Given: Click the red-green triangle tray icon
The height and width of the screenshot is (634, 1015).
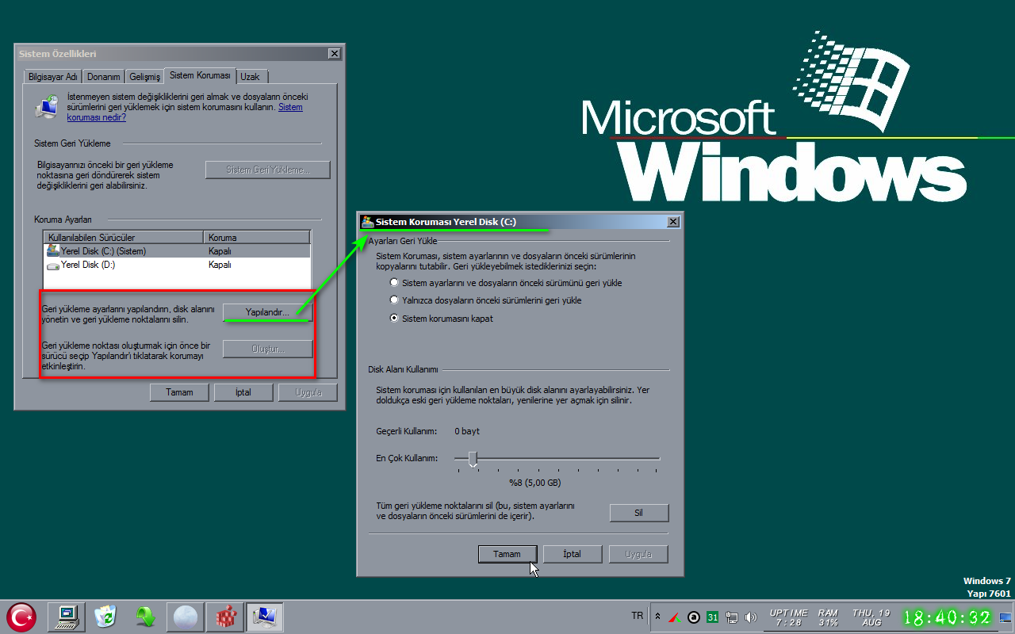Looking at the screenshot, I should (x=674, y=617).
